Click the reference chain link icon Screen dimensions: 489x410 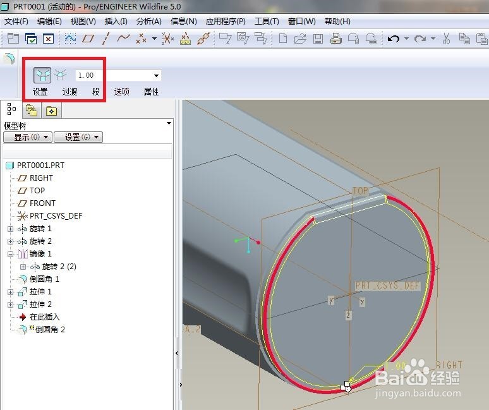click(203, 39)
